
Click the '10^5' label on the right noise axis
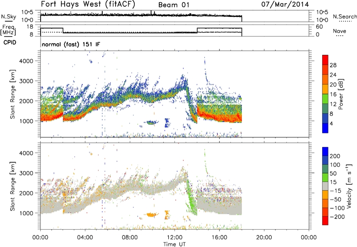(322, 12)
